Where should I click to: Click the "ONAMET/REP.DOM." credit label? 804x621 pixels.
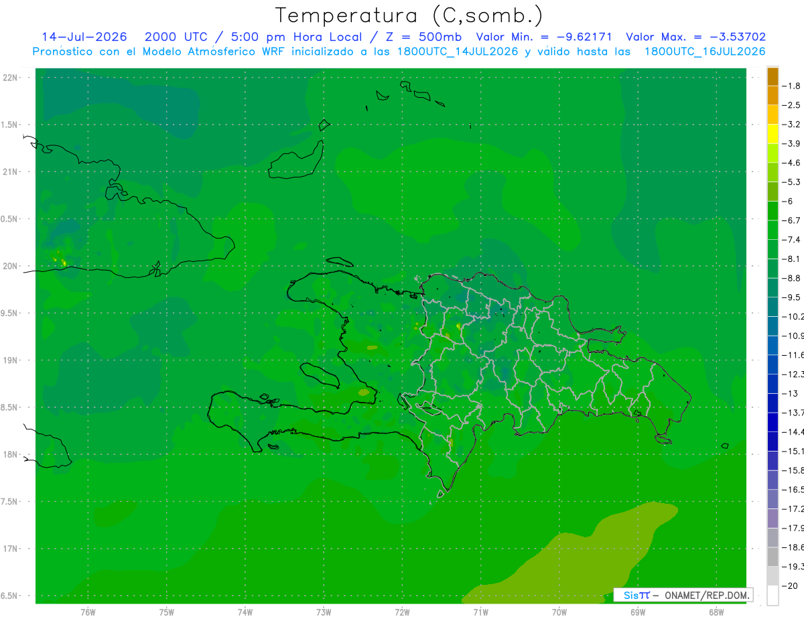[706, 595]
